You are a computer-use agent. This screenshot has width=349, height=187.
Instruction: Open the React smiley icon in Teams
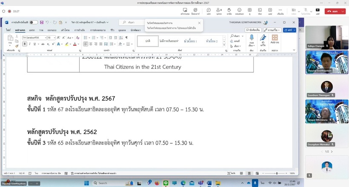click(x=239, y=11)
